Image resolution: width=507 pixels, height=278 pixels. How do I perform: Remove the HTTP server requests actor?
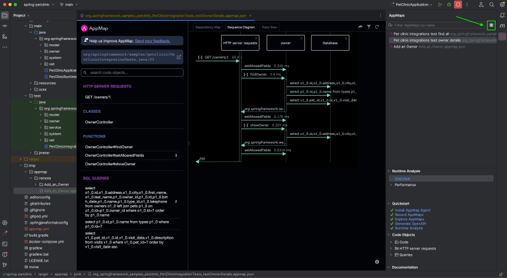(256, 38)
